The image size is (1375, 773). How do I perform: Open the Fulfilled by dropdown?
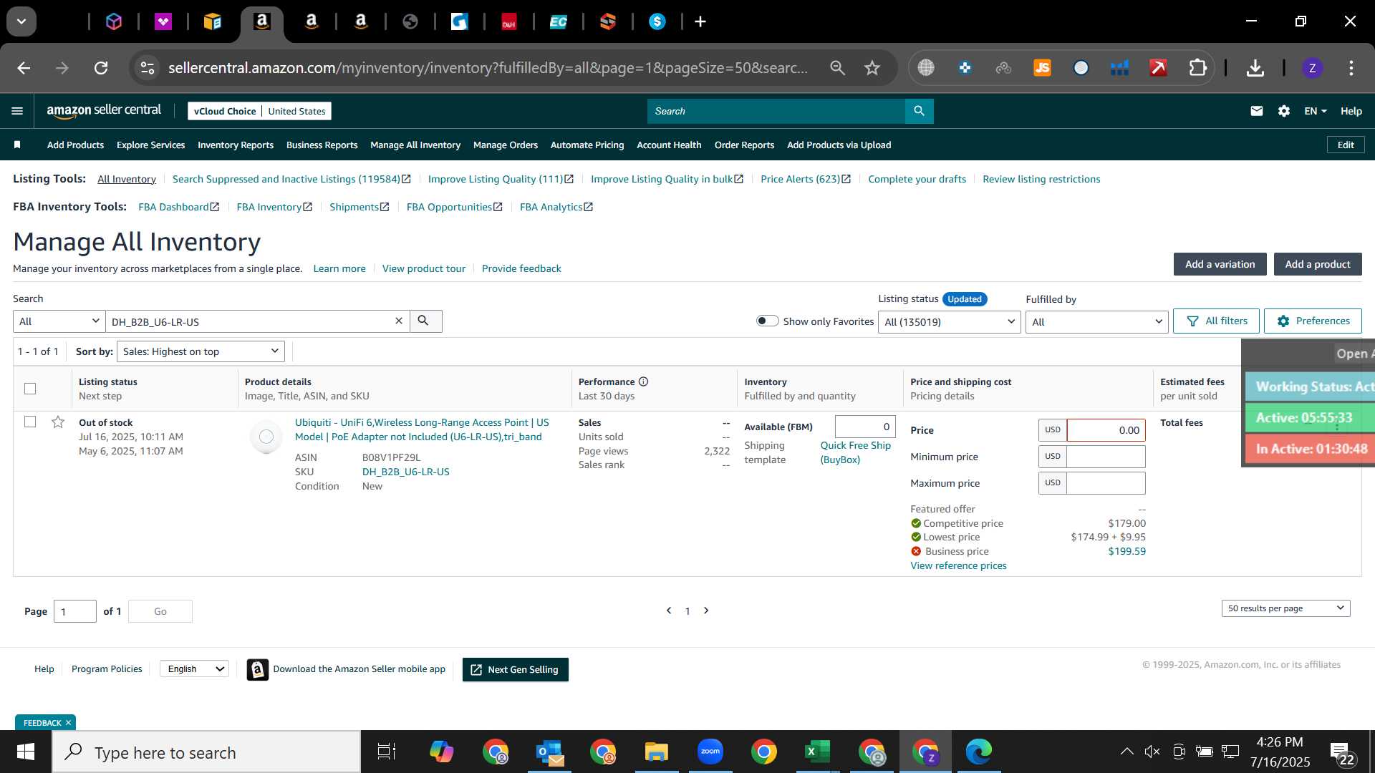point(1096,322)
